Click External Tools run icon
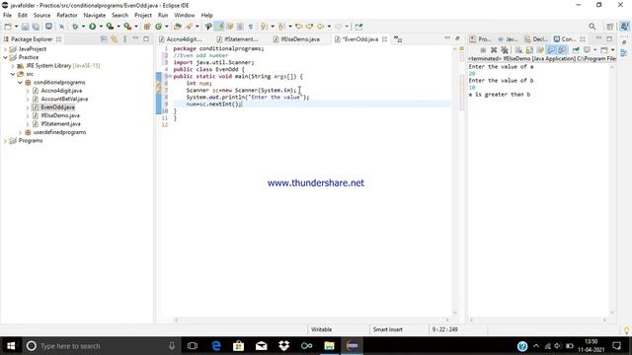Screen dimensions: 632x355 (x=127, y=27)
